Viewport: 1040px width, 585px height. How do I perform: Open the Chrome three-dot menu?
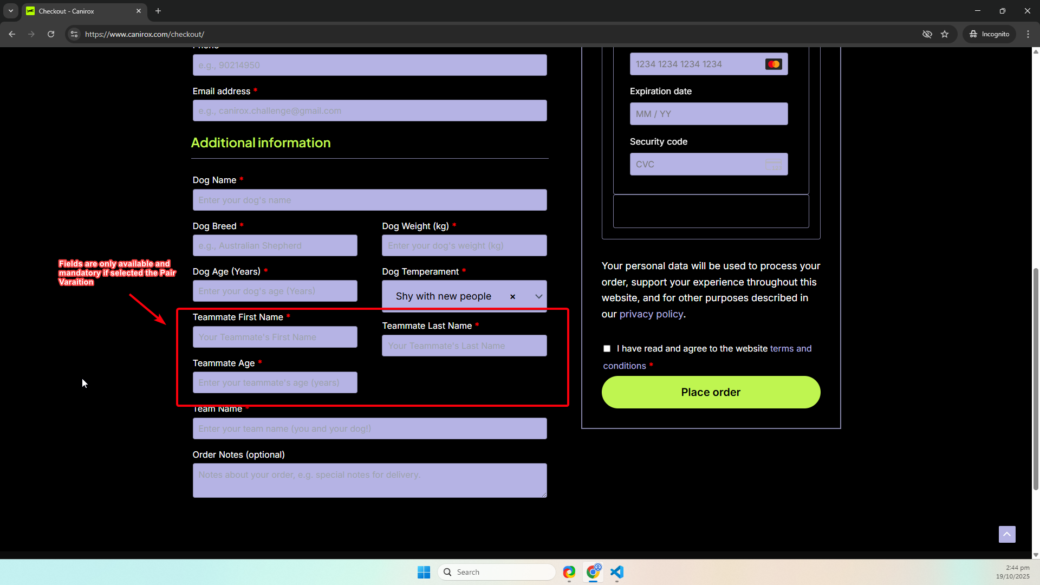pos(1028,34)
